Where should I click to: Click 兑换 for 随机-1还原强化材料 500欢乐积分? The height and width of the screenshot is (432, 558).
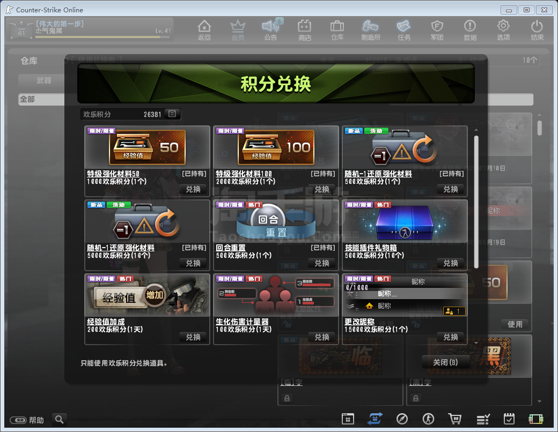451,189
